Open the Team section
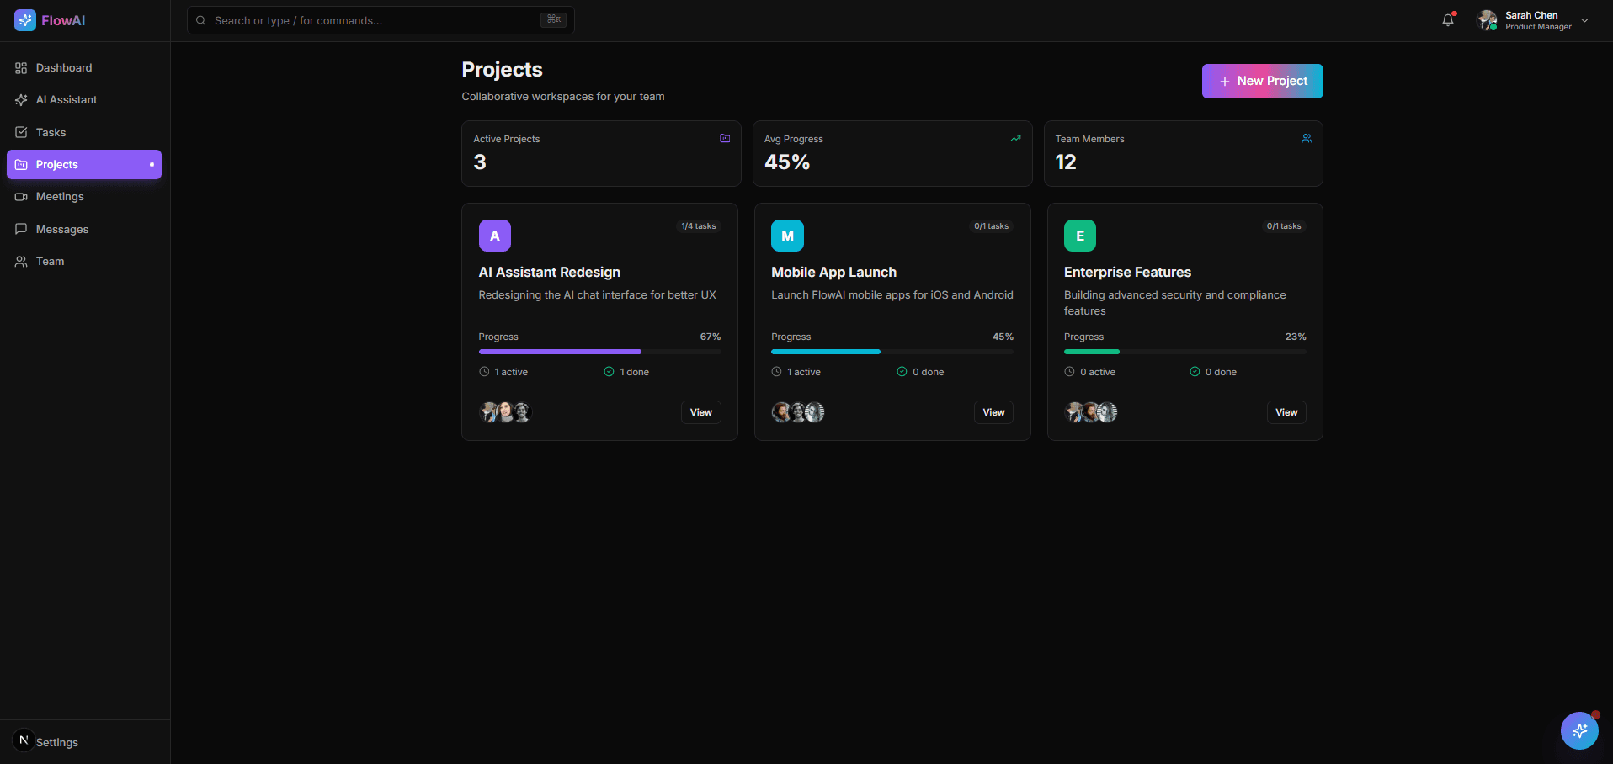The height and width of the screenshot is (764, 1613). coord(49,261)
